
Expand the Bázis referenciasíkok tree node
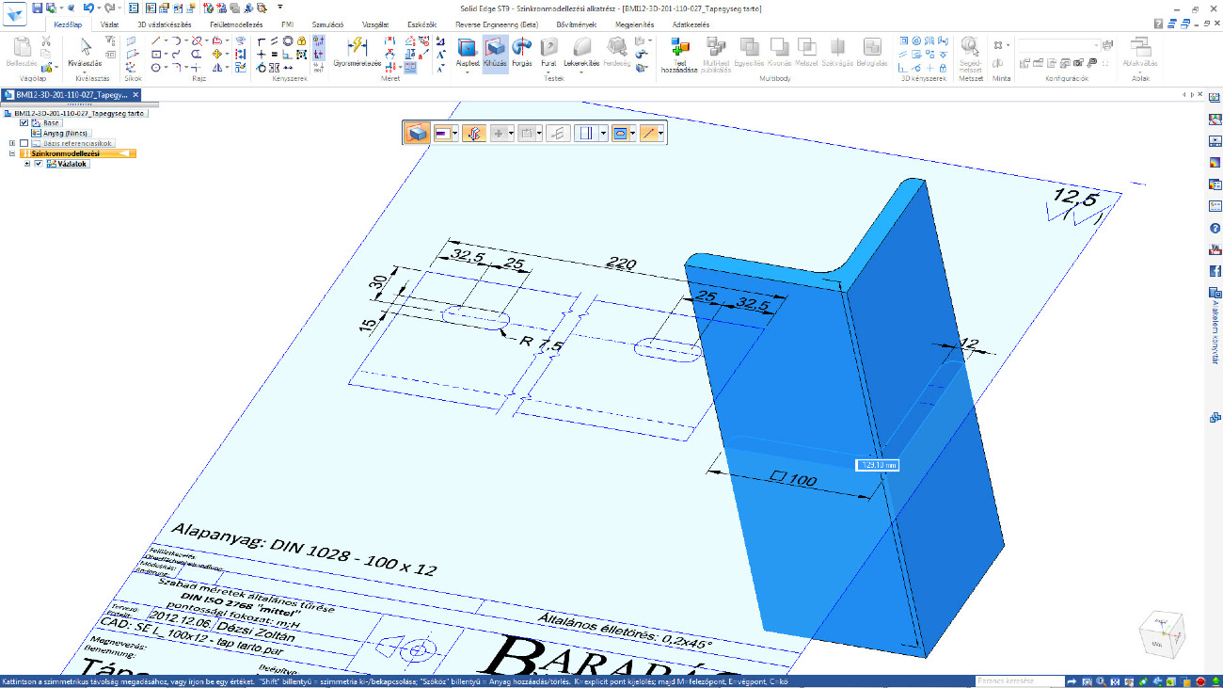12,143
